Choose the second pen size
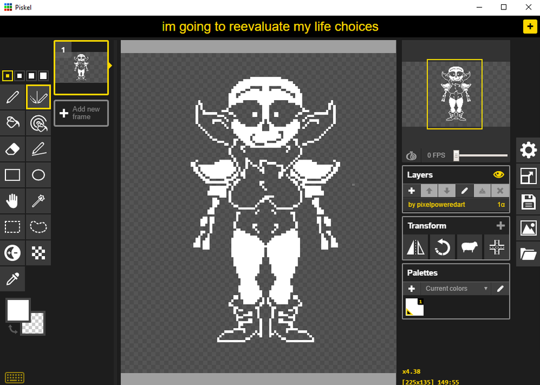The image size is (540, 385). pos(20,76)
